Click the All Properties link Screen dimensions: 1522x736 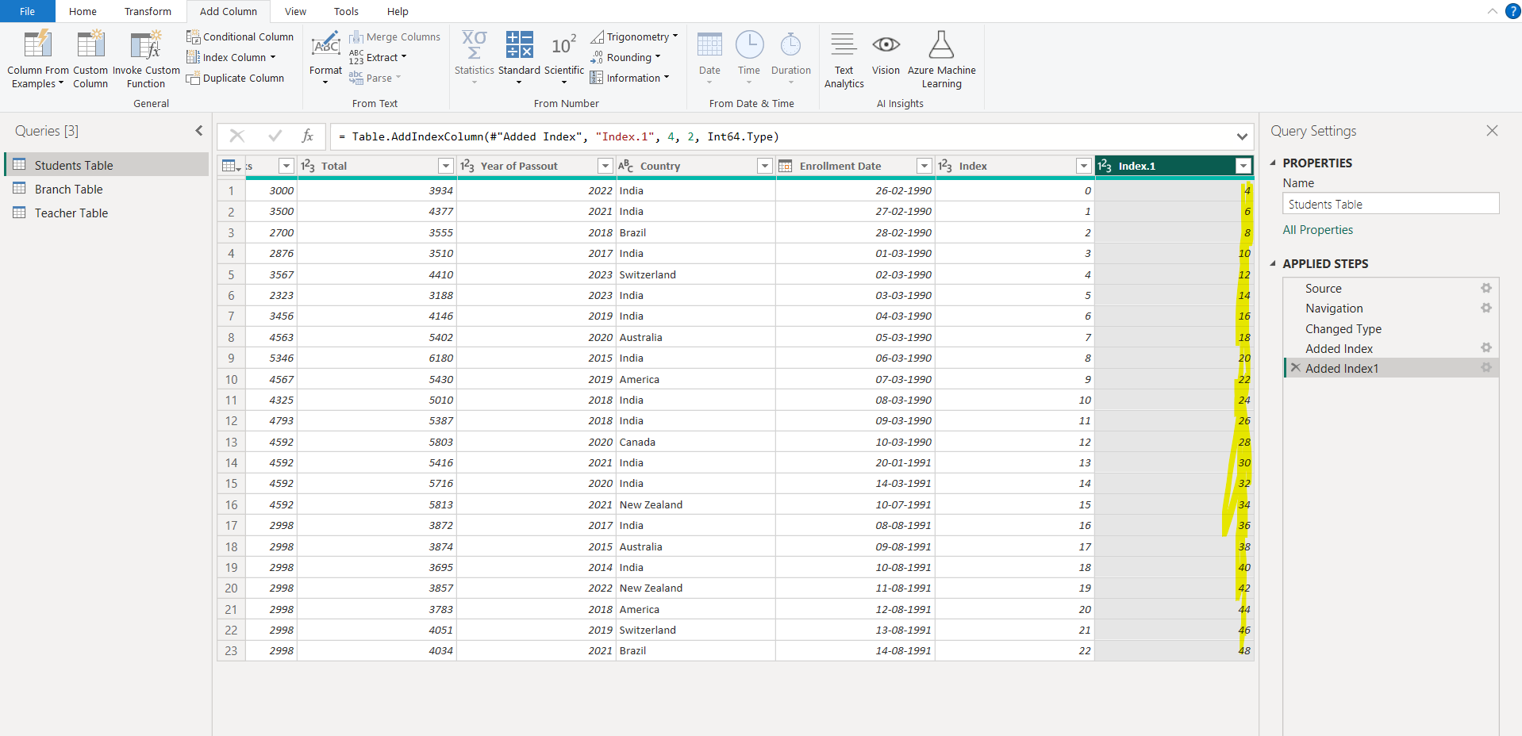1317,229
